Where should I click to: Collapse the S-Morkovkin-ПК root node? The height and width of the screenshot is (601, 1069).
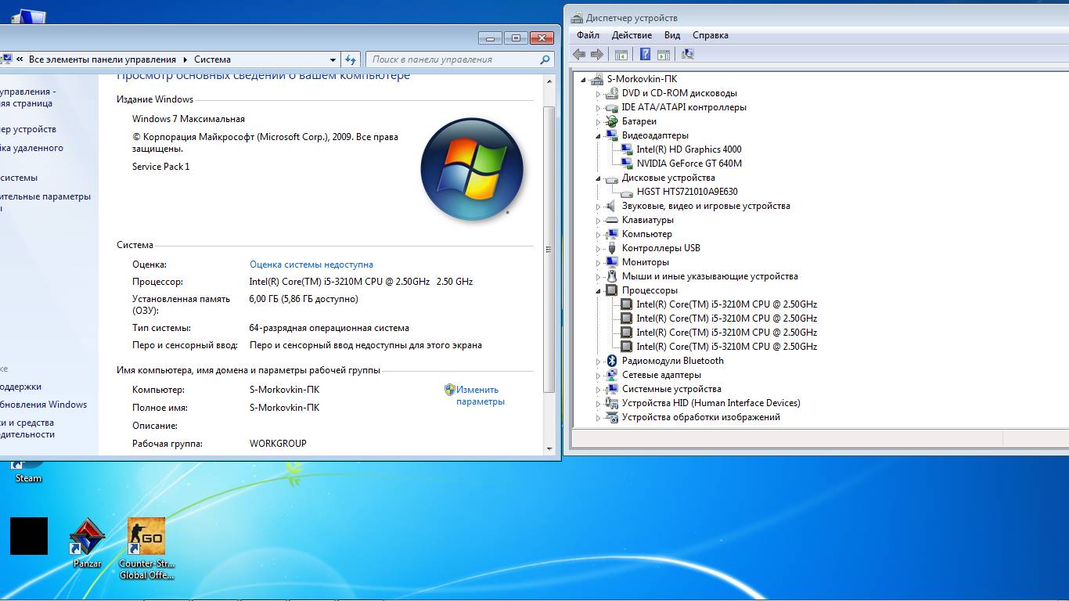[583, 79]
